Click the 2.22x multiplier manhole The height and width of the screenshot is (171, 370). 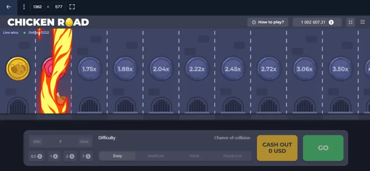click(197, 69)
